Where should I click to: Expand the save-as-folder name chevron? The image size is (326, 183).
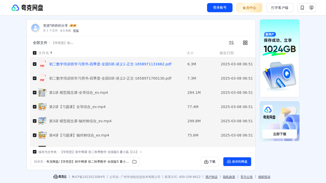(x=141, y=152)
